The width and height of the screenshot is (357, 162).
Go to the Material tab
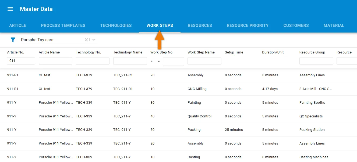pyautogui.click(x=334, y=26)
